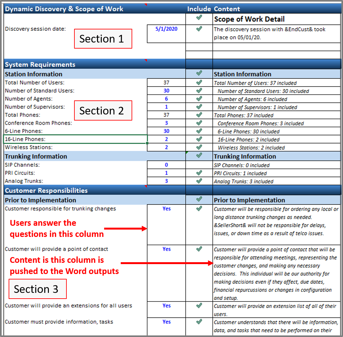
Task: Select the 'Number of Agents: 6 included' content cell
Action: pos(277,99)
